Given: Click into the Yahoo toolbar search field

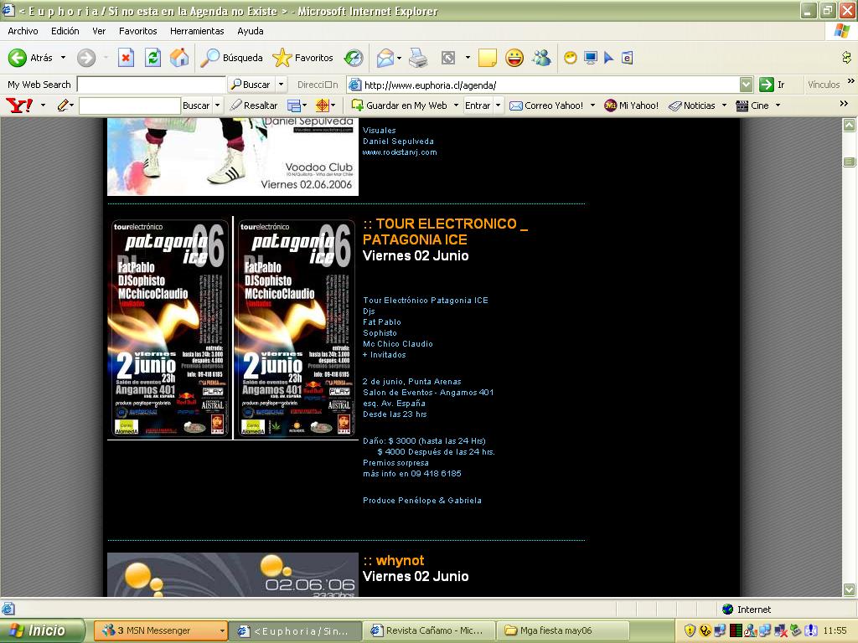Looking at the screenshot, I should (x=130, y=105).
